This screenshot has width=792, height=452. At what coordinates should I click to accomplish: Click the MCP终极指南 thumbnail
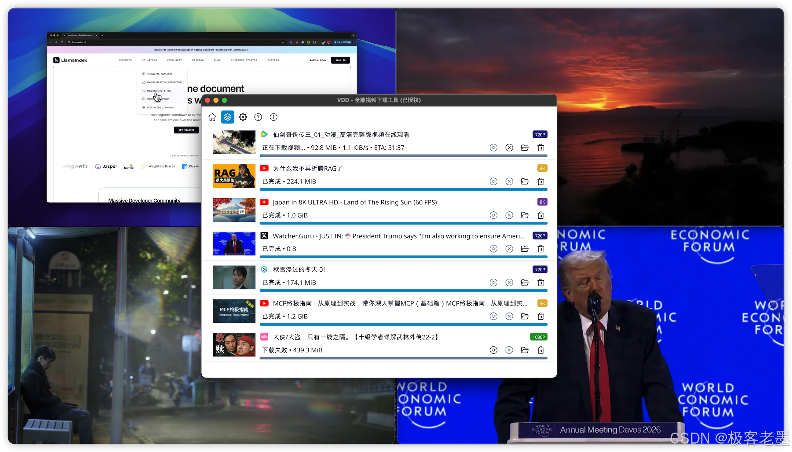point(234,311)
